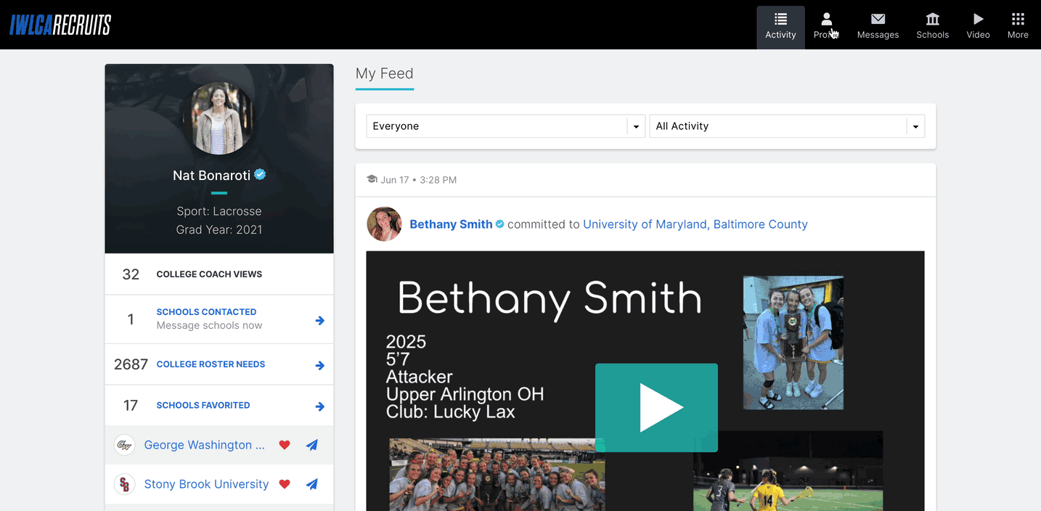Screen dimensions: 1041x511
Task: Play the Bethany Smith commitment video
Action: click(656, 408)
